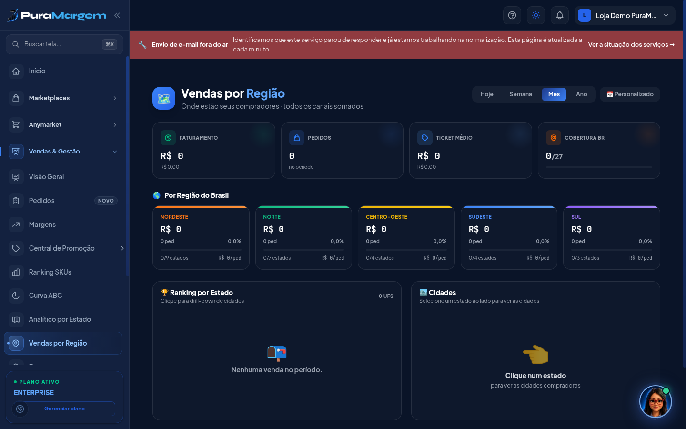Open the Personalizado date range button
Viewport: 686px width, 429px height.
[630, 94]
